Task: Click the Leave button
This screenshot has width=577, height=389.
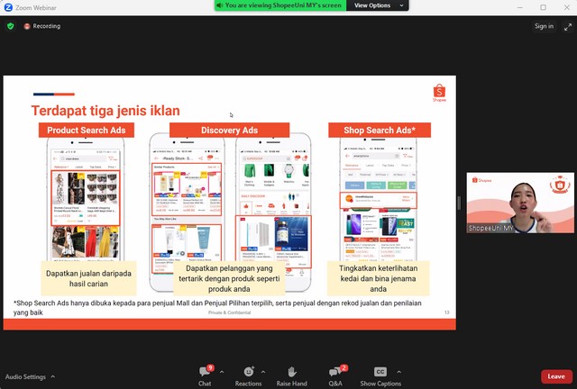Action: point(555,376)
